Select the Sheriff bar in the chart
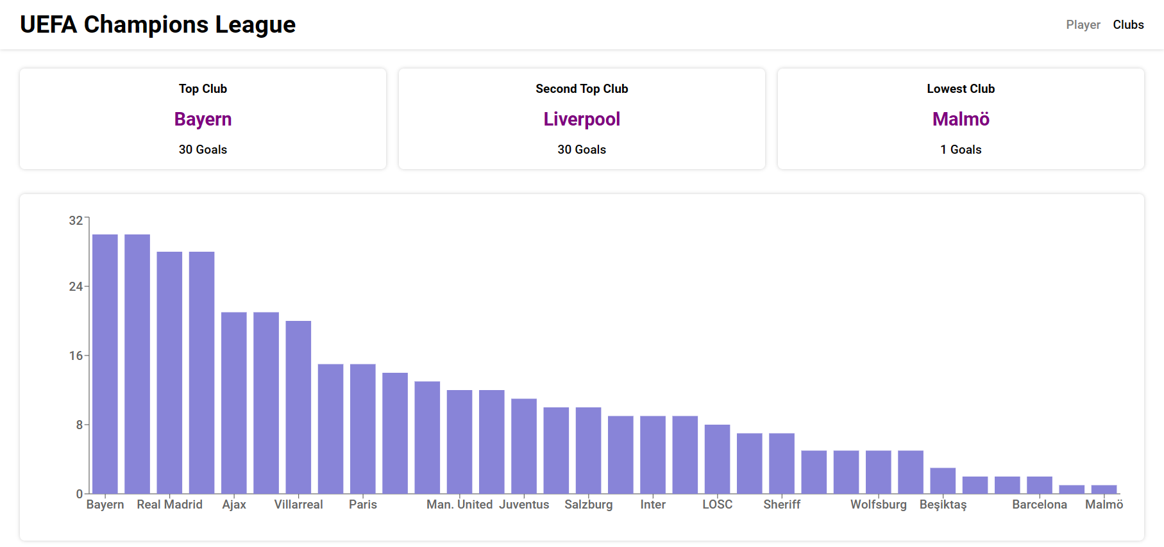 click(x=782, y=464)
